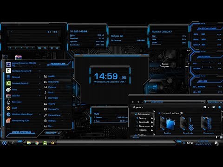
Task: Open the address bar history dropdown
Action: coord(202,102)
